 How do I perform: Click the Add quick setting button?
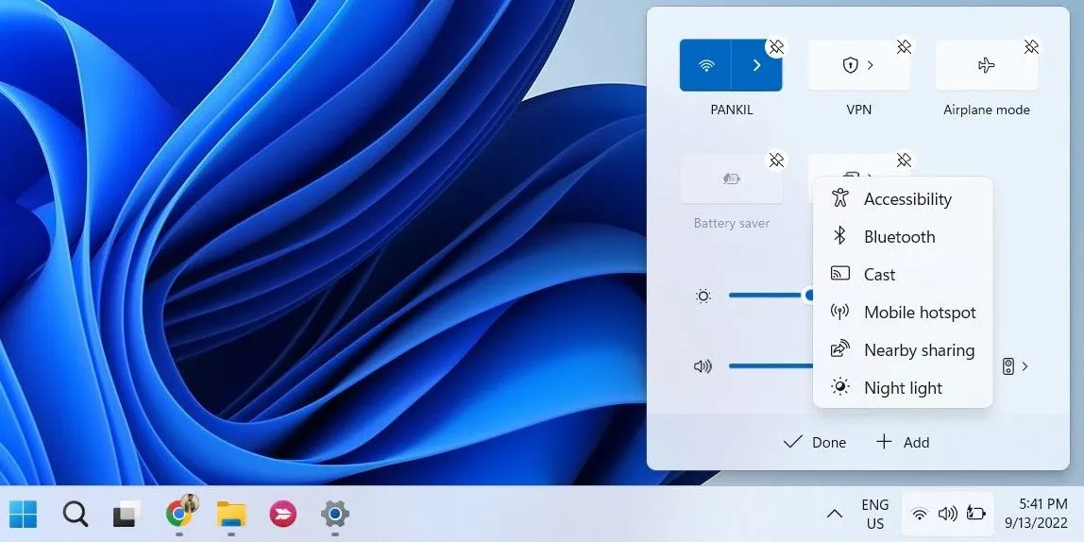(903, 443)
